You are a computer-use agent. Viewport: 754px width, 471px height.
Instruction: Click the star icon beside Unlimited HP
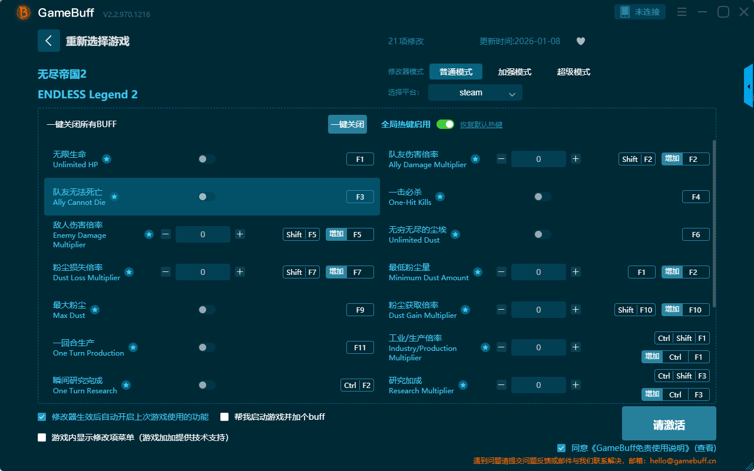point(107,159)
